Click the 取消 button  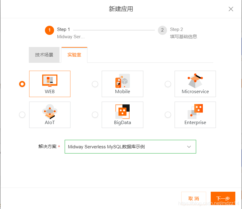(x=194, y=198)
